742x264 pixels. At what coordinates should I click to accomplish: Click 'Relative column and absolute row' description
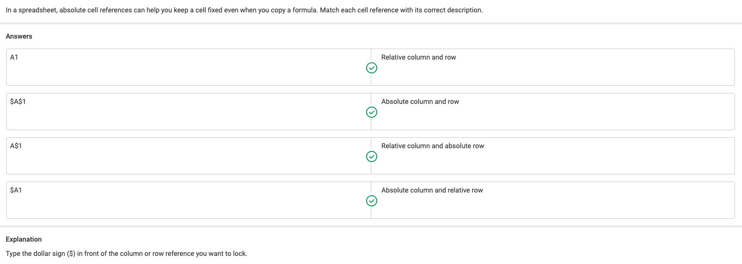click(x=433, y=146)
